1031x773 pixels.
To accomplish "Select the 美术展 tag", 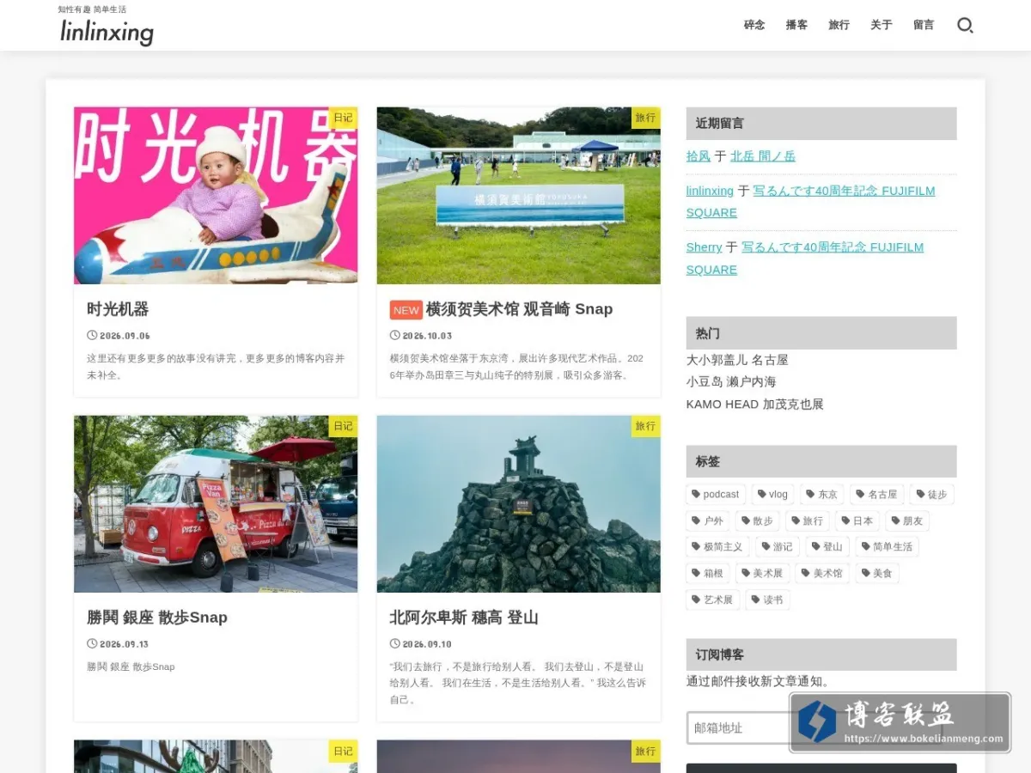I will click(762, 574).
